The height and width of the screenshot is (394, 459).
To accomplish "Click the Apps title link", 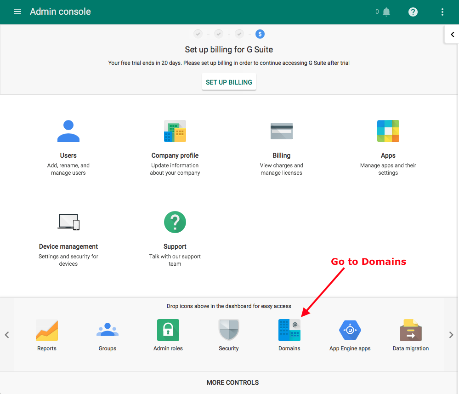I will pyautogui.click(x=388, y=155).
